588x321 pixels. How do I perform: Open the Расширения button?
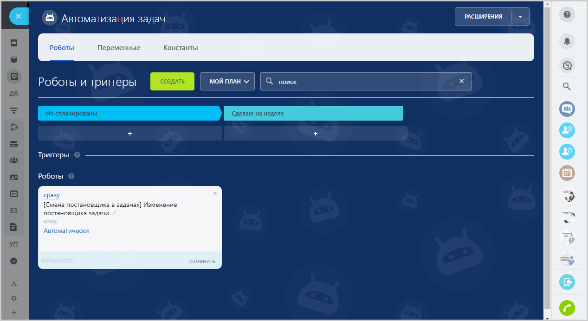click(x=483, y=16)
